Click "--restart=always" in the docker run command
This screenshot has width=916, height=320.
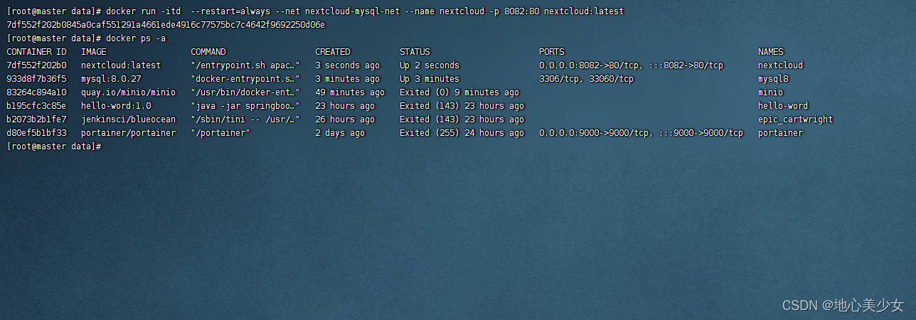pos(230,11)
